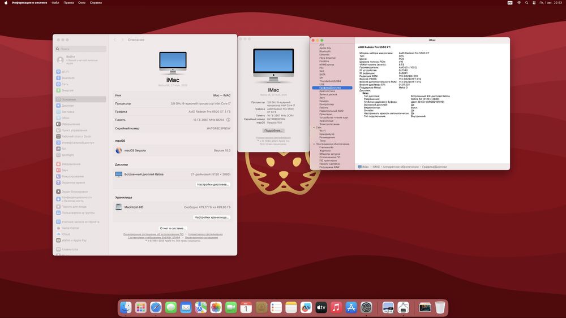Open Экранное время settings in sidebar
Screen dimensions: 566x318
(73, 182)
